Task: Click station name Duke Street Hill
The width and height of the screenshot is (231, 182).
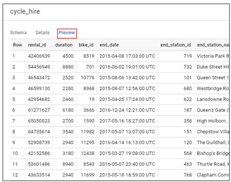Action: 213,67
